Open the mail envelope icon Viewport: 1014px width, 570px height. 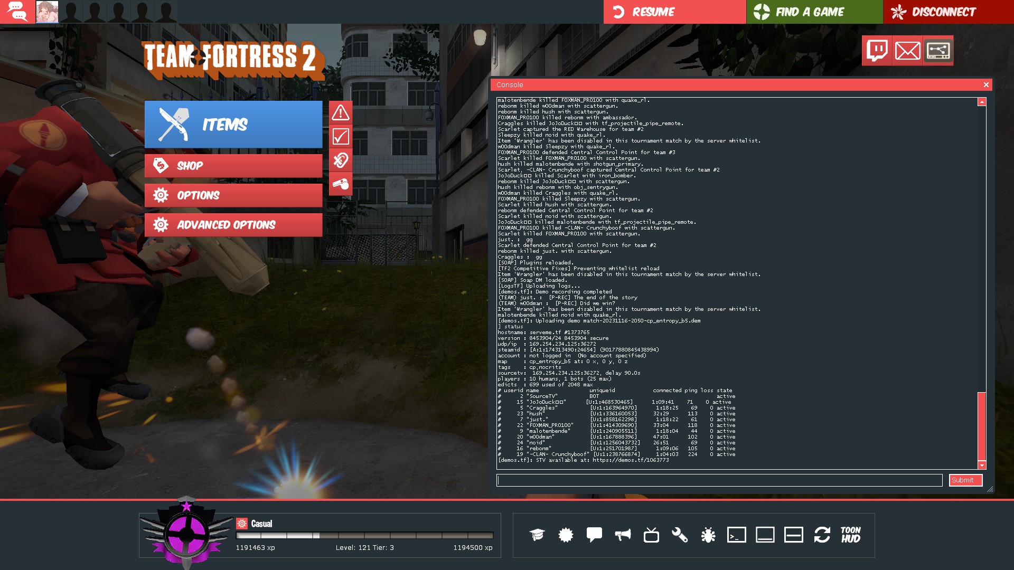(908, 51)
